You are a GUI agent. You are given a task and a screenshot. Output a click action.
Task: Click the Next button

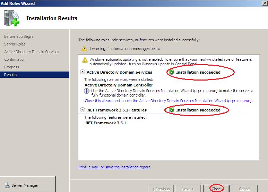[188, 189]
